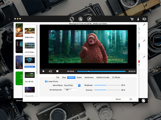Click the playback progress bar

(x=101, y=71)
